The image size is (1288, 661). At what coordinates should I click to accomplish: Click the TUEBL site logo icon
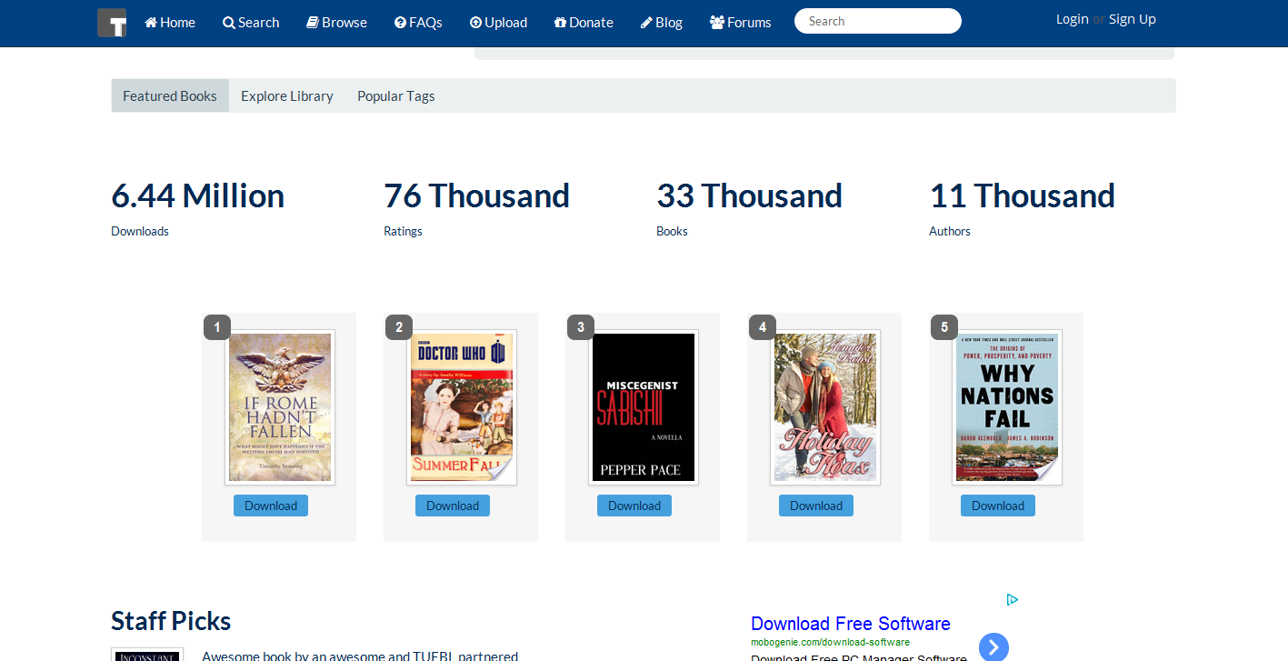112,23
